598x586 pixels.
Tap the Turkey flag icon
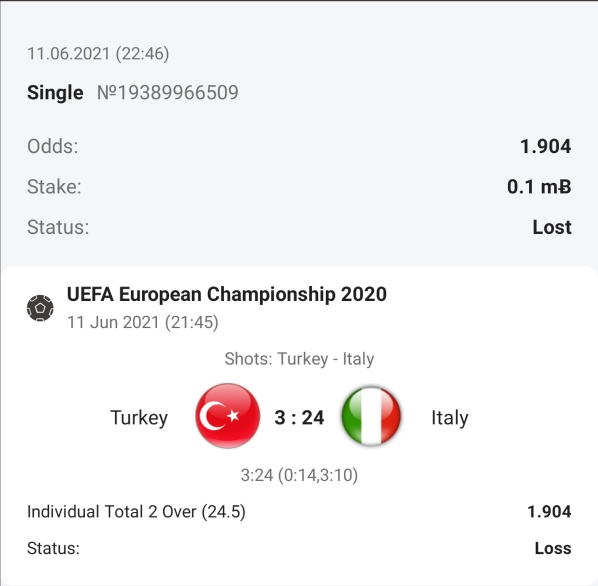click(228, 416)
